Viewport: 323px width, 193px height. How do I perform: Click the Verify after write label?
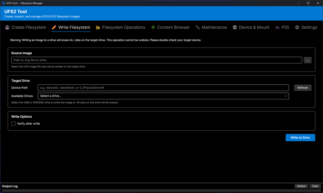point(29,124)
